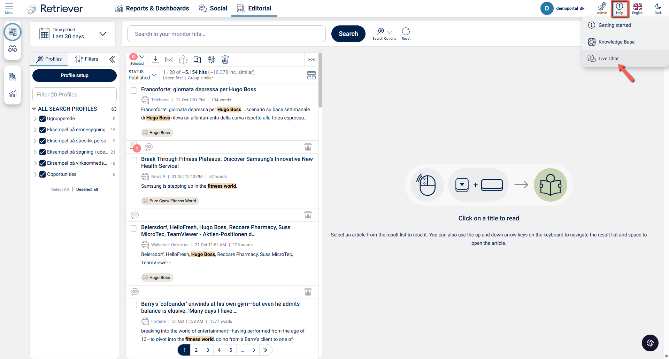Uncheck the Eksempel på virksomheds… checkbox
The height and width of the screenshot is (359, 669).
point(43,163)
